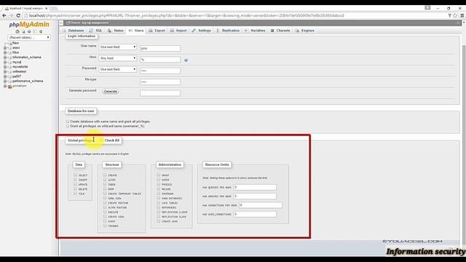This screenshot has height=262, width=466.
Task: Click the browser menu icon
Action: [x=462, y=15]
